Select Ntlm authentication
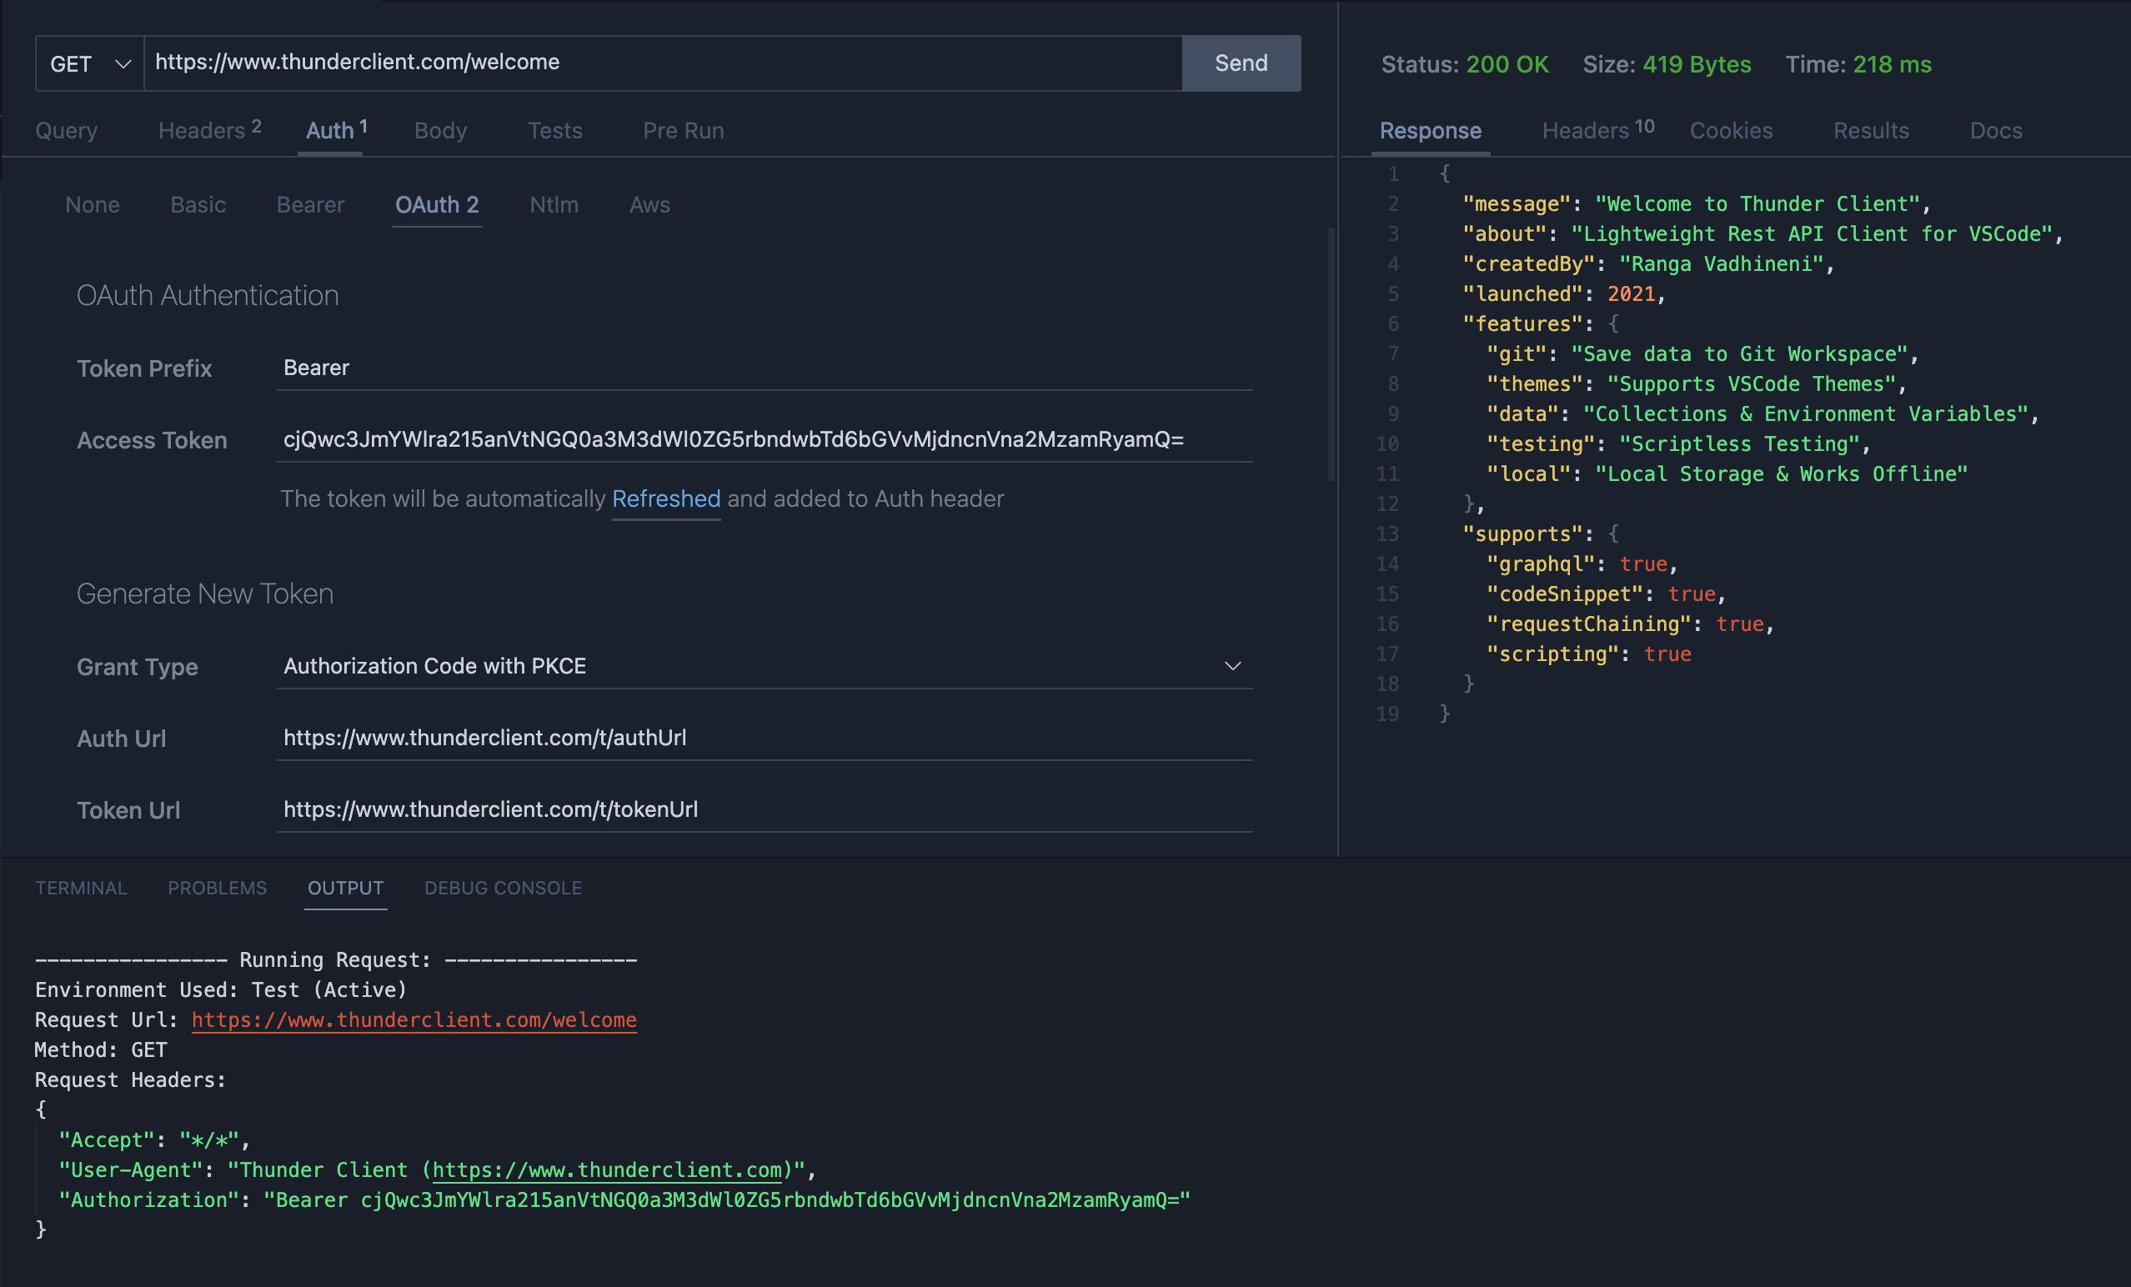The width and height of the screenshot is (2131, 1287). click(x=554, y=205)
